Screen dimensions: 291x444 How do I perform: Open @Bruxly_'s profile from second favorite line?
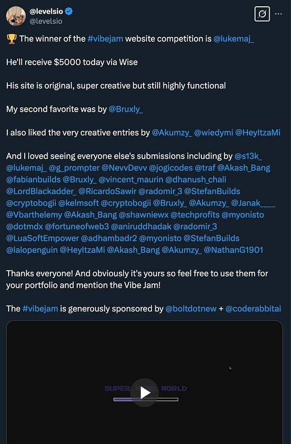126,109
